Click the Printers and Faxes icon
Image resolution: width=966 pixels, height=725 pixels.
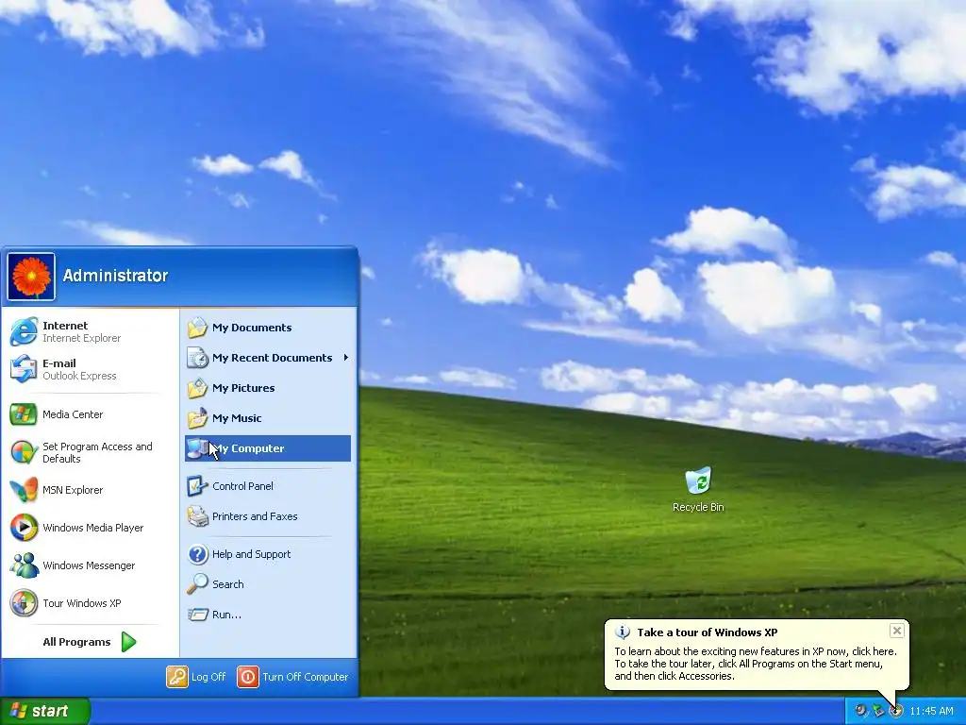click(198, 516)
